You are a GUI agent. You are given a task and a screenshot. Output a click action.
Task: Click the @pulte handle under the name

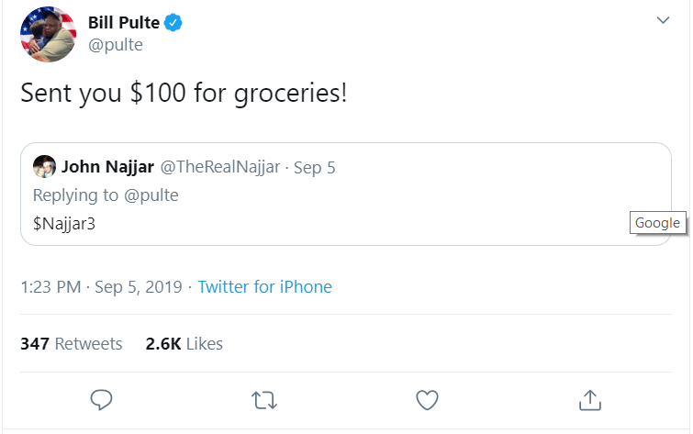115,45
